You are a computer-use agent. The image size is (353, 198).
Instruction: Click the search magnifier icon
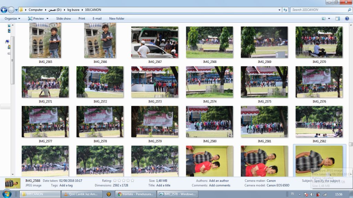[x=349, y=10]
